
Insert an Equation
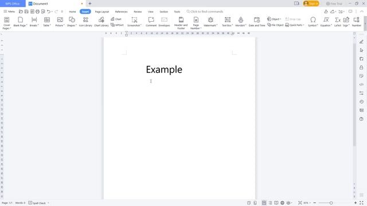point(326,22)
